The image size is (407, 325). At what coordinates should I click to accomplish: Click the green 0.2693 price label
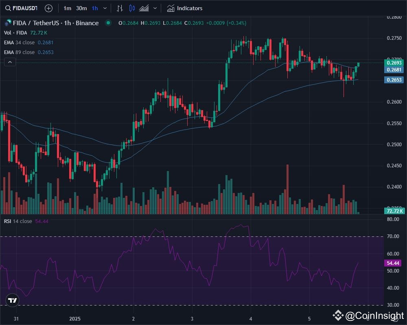tap(393, 63)
